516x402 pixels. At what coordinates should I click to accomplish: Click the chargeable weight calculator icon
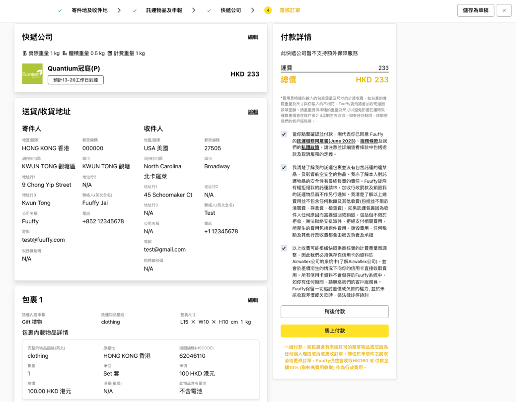[x=109, y=53]
